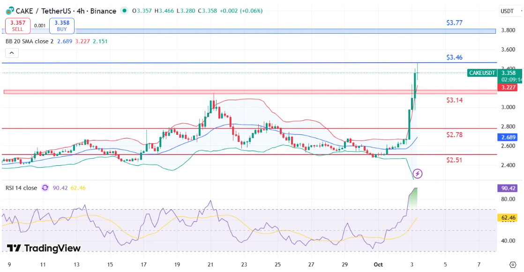The height and width of the screenshot is (272, 524).
Task: Click the Oct date on time axis
Action: point(377,265)
